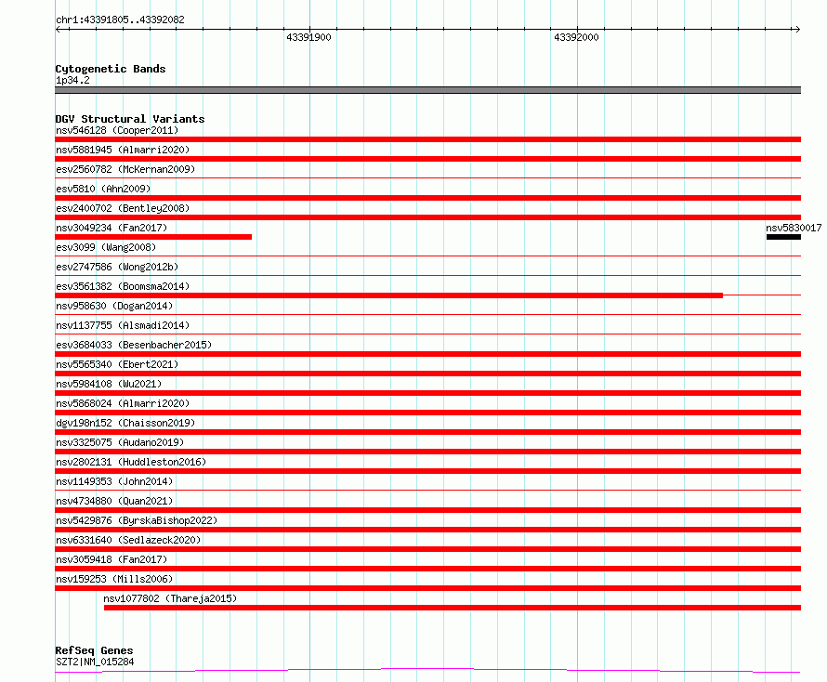Open variant label nsv5830017
Screen dimensions: 827x682
pos(794,228)
